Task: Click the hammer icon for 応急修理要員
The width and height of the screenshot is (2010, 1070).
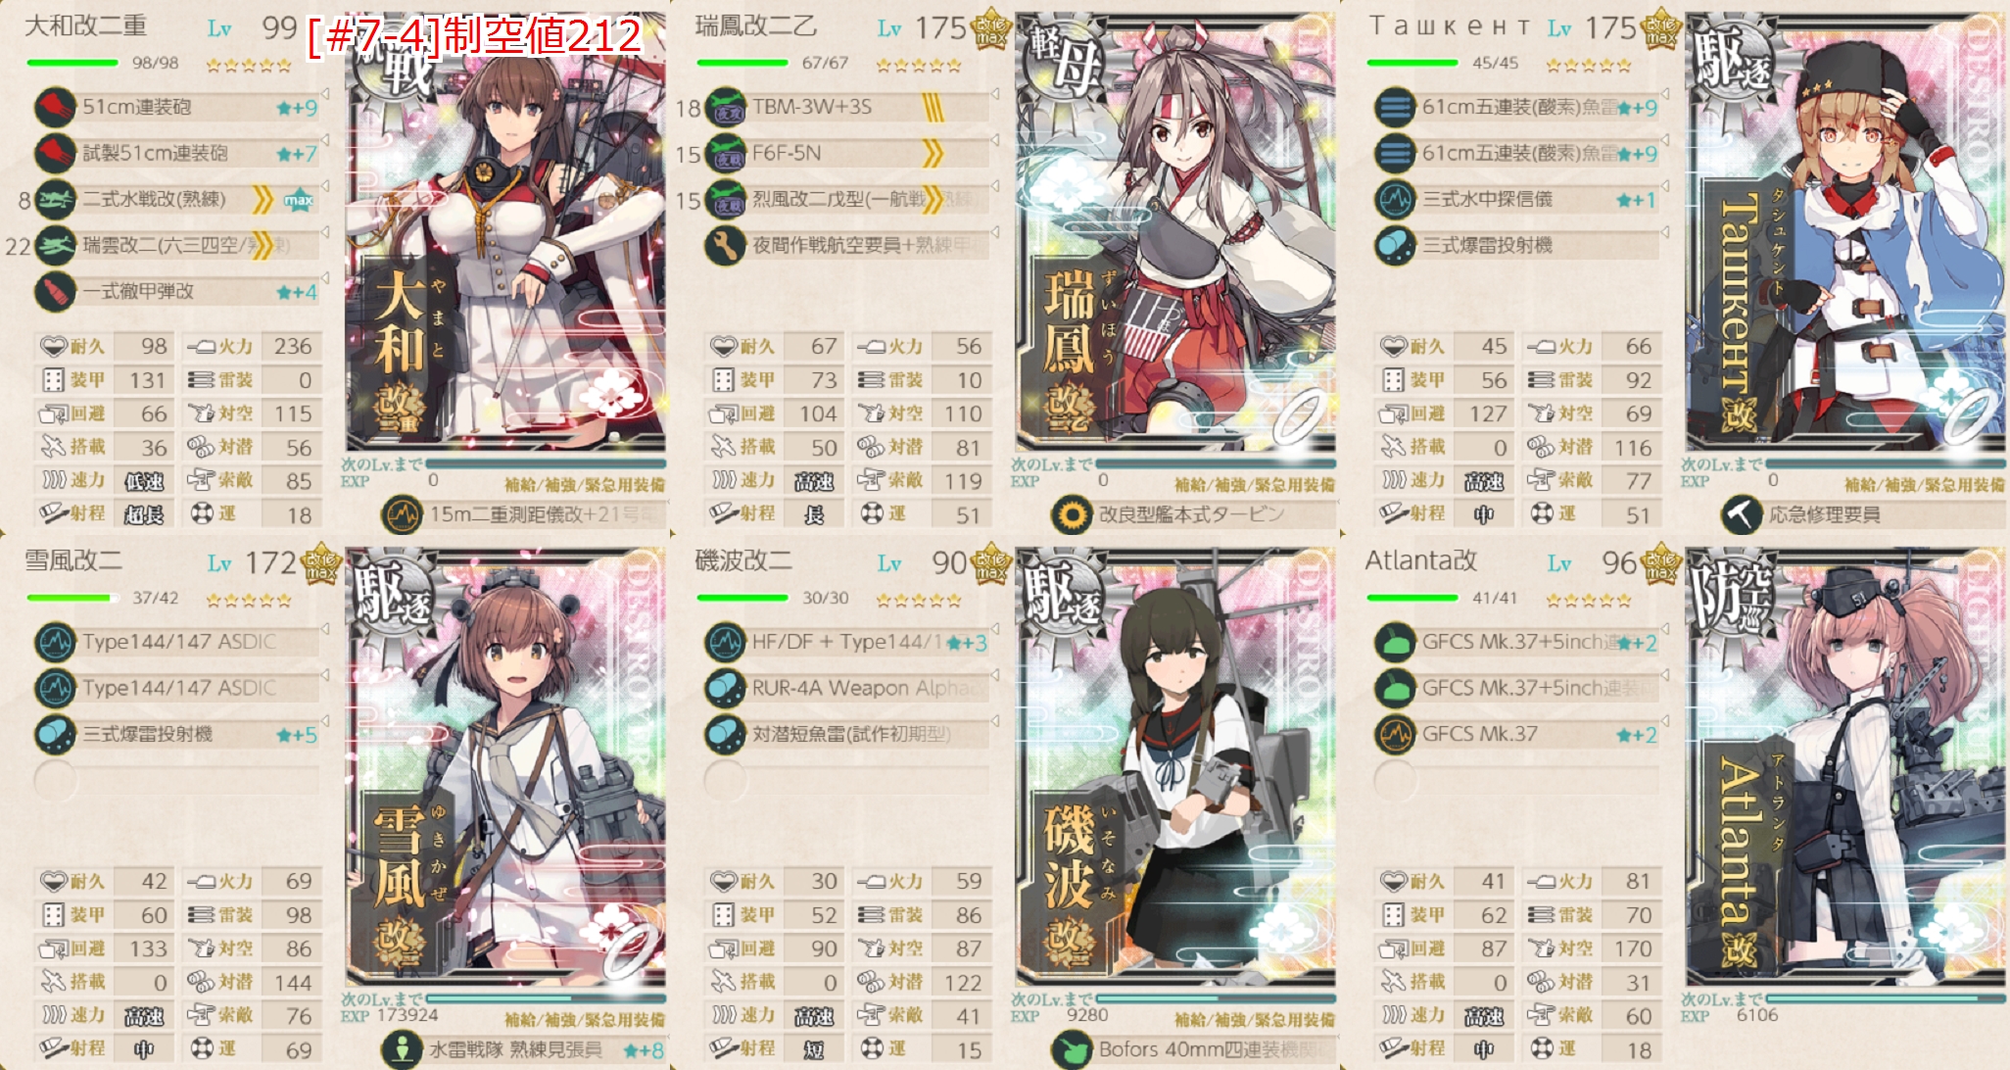Action: [1742, 514]
